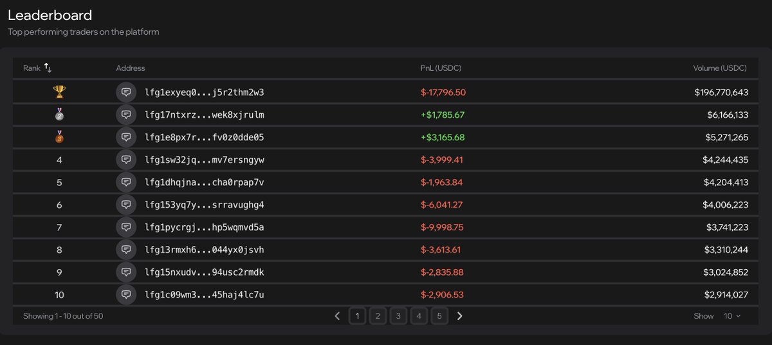
Task: Click PnL value $-3,613.61
Action: 441,250
